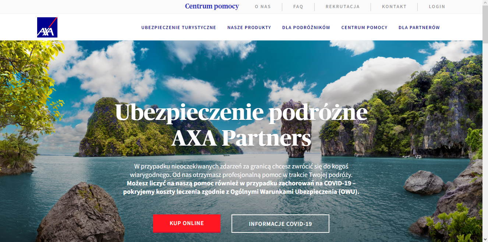This screenshot has height=242, width=488.
Task: Open the Kontakt link
Action: pos(394,7)
